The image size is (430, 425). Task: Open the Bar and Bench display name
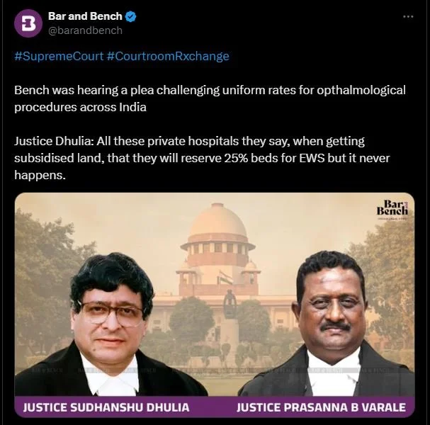point(85,16)
